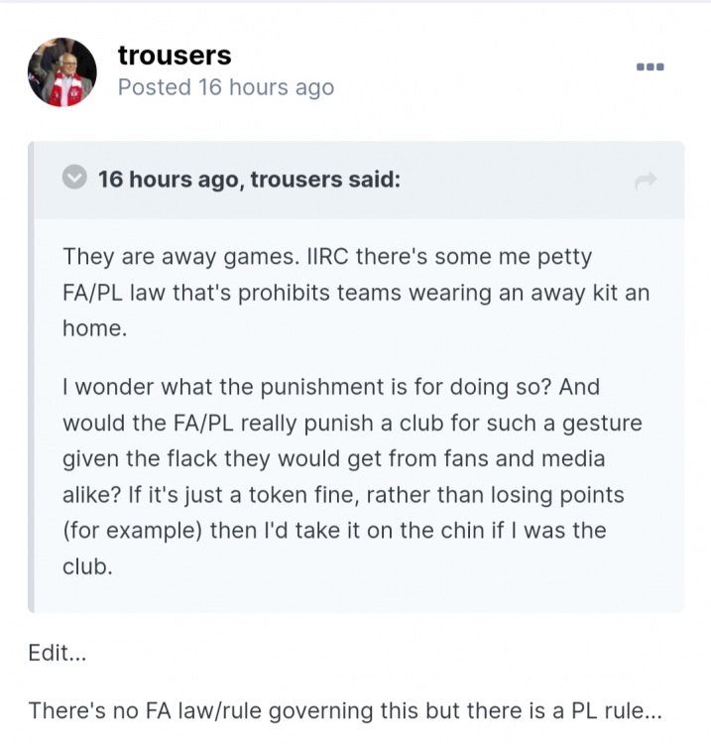
Task: Click the quote block's left border bar
Action: coord(32,377)
